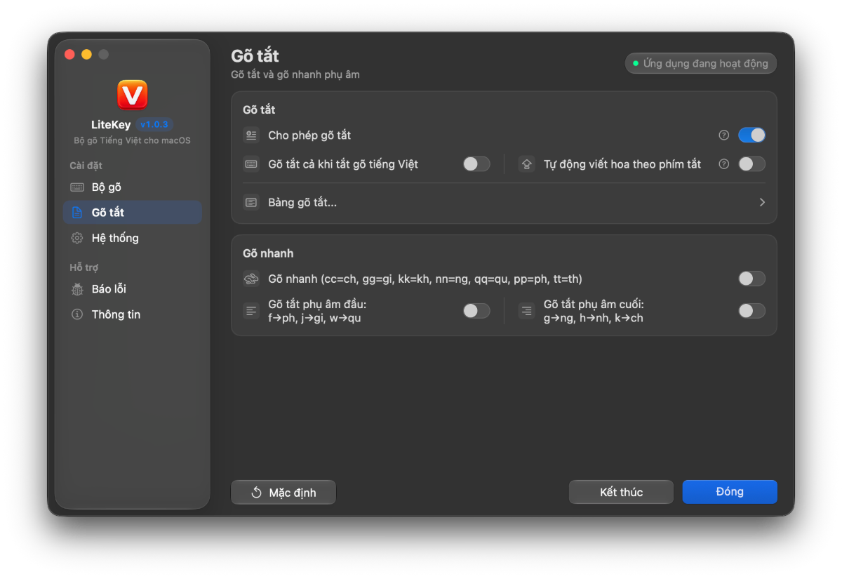Open the Thông tin page
842x579 pixels.
click(133, 314)
